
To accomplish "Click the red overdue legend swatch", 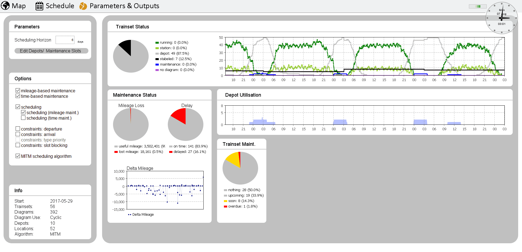I will (x=225, y=206).
